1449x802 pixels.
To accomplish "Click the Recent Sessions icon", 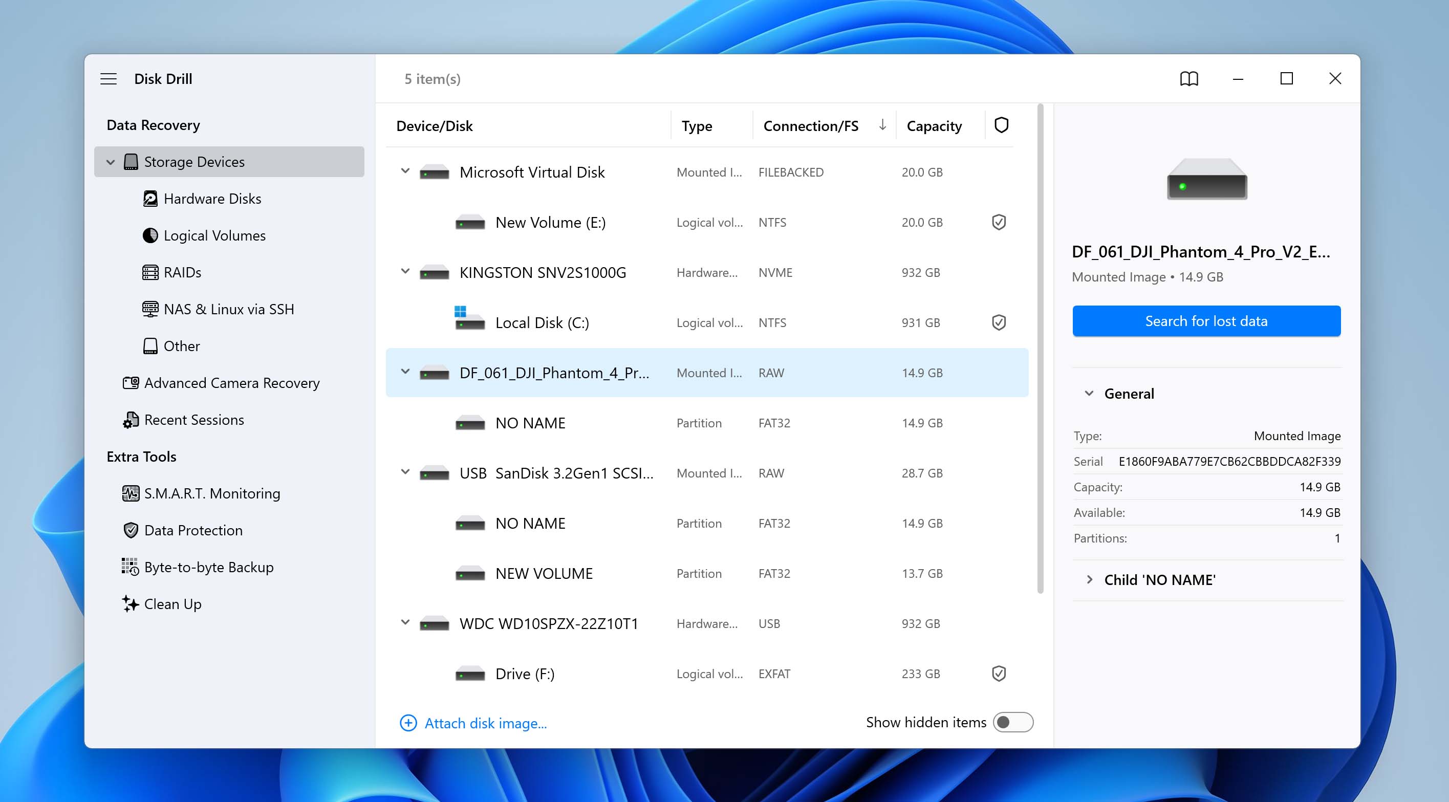I will 131,420.
